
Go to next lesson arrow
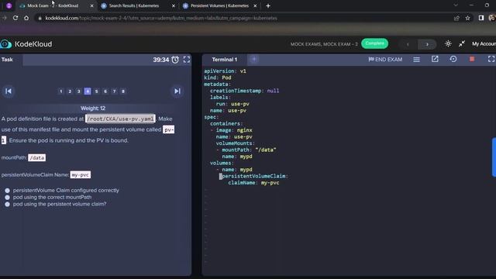point(427,44)
